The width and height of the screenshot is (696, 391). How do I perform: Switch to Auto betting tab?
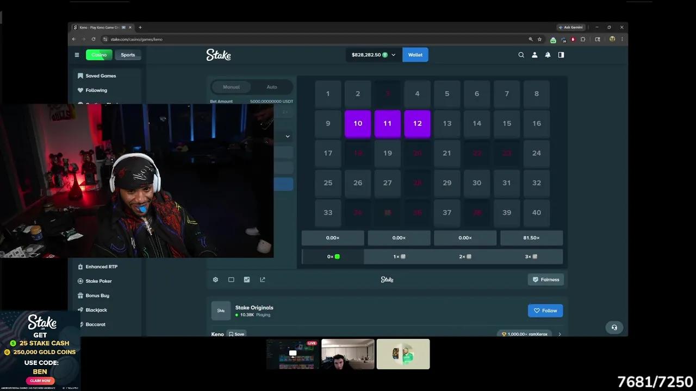(x=272, y=87)
